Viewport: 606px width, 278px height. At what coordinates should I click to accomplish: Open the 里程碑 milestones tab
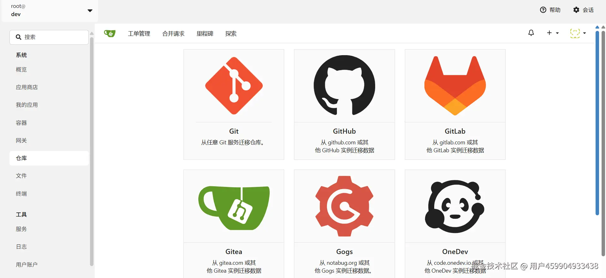click(x=205, y=33)
